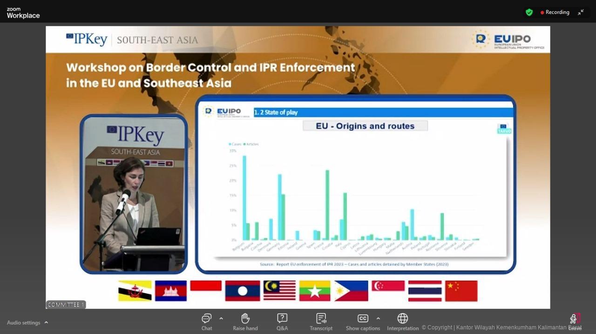This screenshot has height=334, width=596.
Task: Open the live Transcript
Action: coord(321,321)
